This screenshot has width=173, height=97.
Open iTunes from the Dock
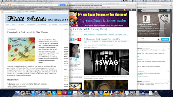(101, 93)
